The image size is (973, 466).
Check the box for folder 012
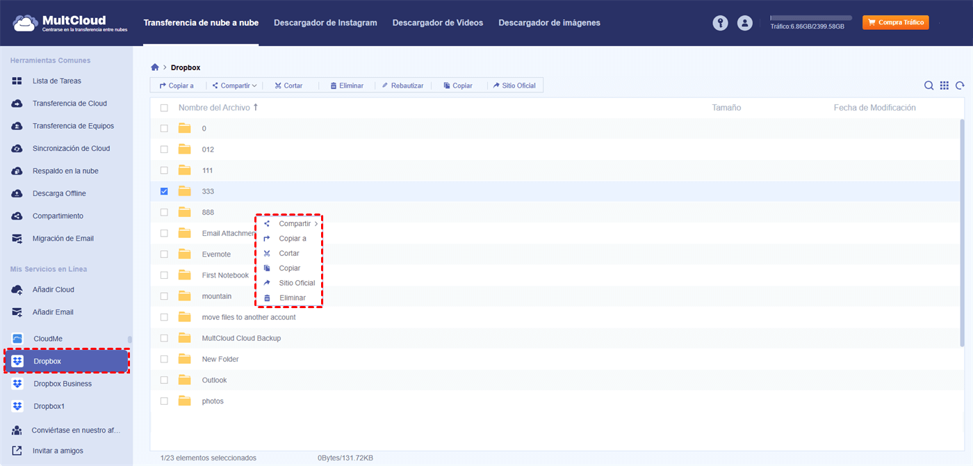click(164, 150)
